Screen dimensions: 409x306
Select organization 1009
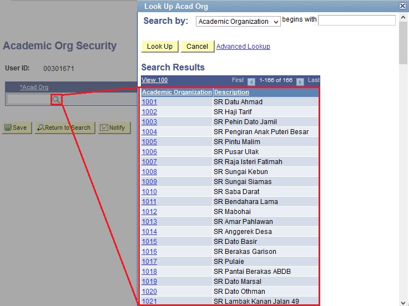pyautogui.click(x=149, y=182)
